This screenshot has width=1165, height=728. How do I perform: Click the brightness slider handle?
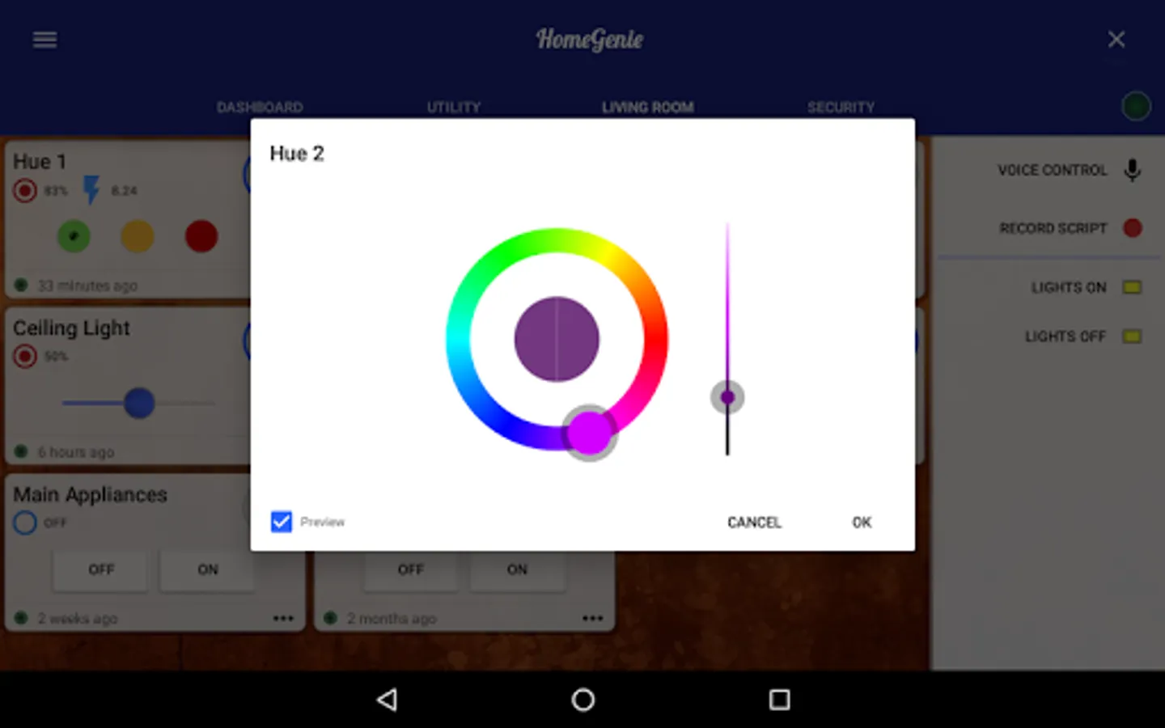pos(727,397)
